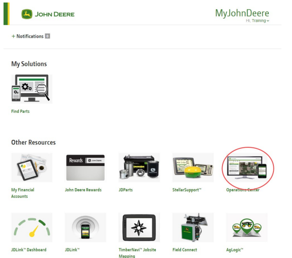The width and height of the screenshot is (292, 258).
Task: Open the JDLink Dashboard gauge icon
Action: 32,227
